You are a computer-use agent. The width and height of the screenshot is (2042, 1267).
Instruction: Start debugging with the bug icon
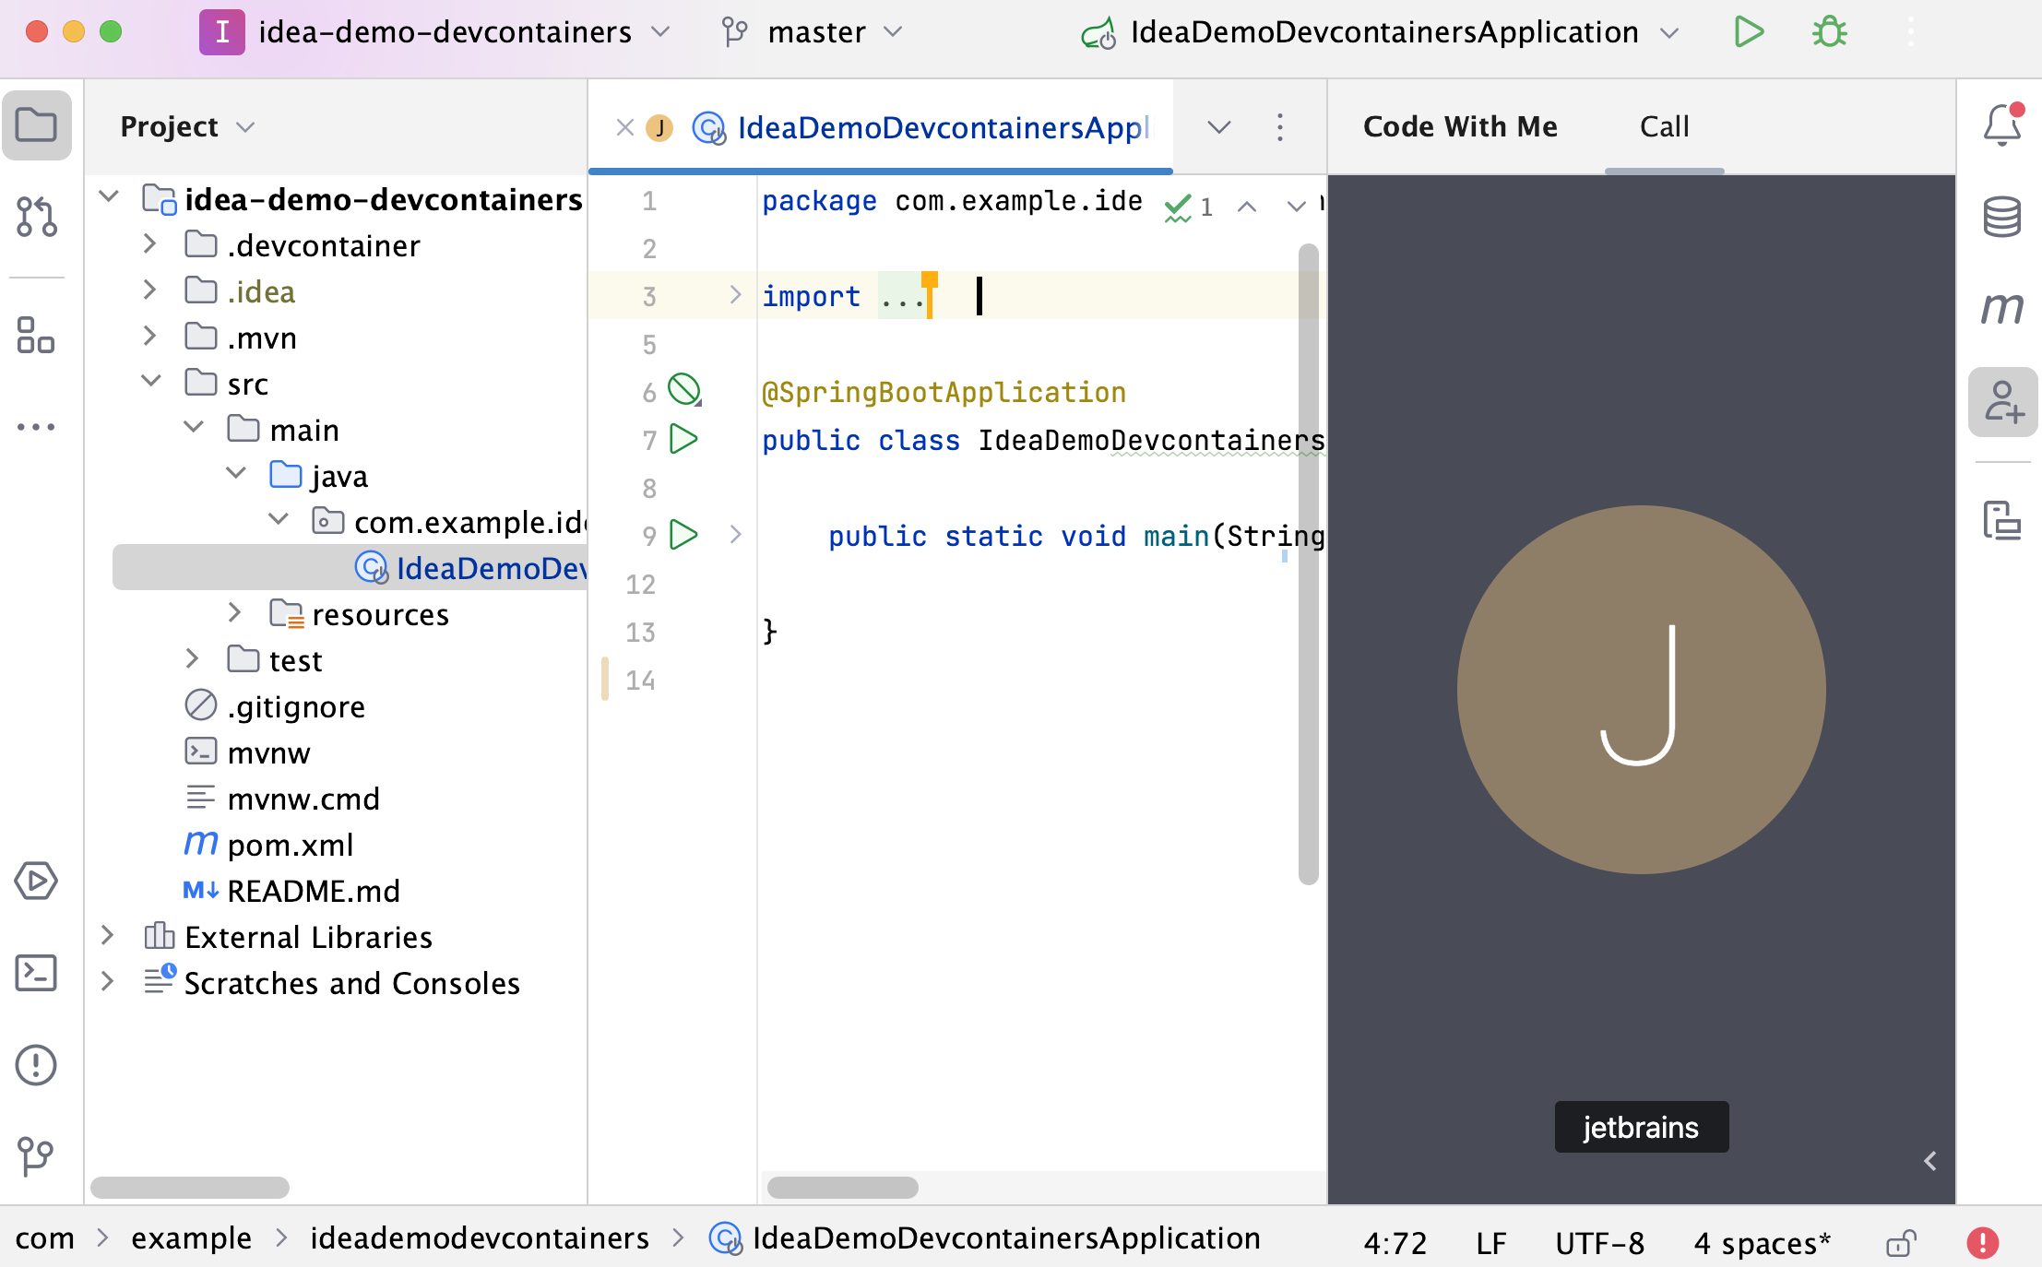pos(1828,31)
